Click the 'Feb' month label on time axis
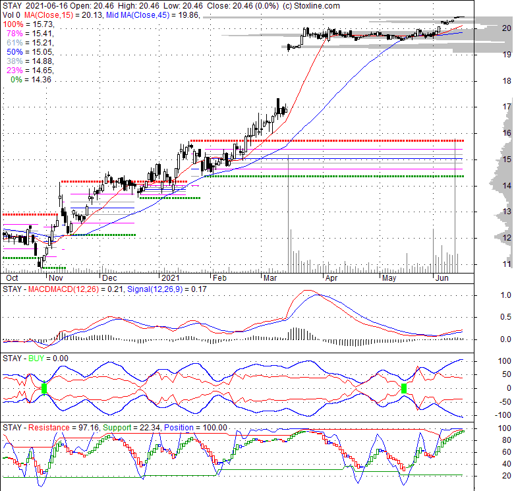514x491 pixels. coord(219,278)
